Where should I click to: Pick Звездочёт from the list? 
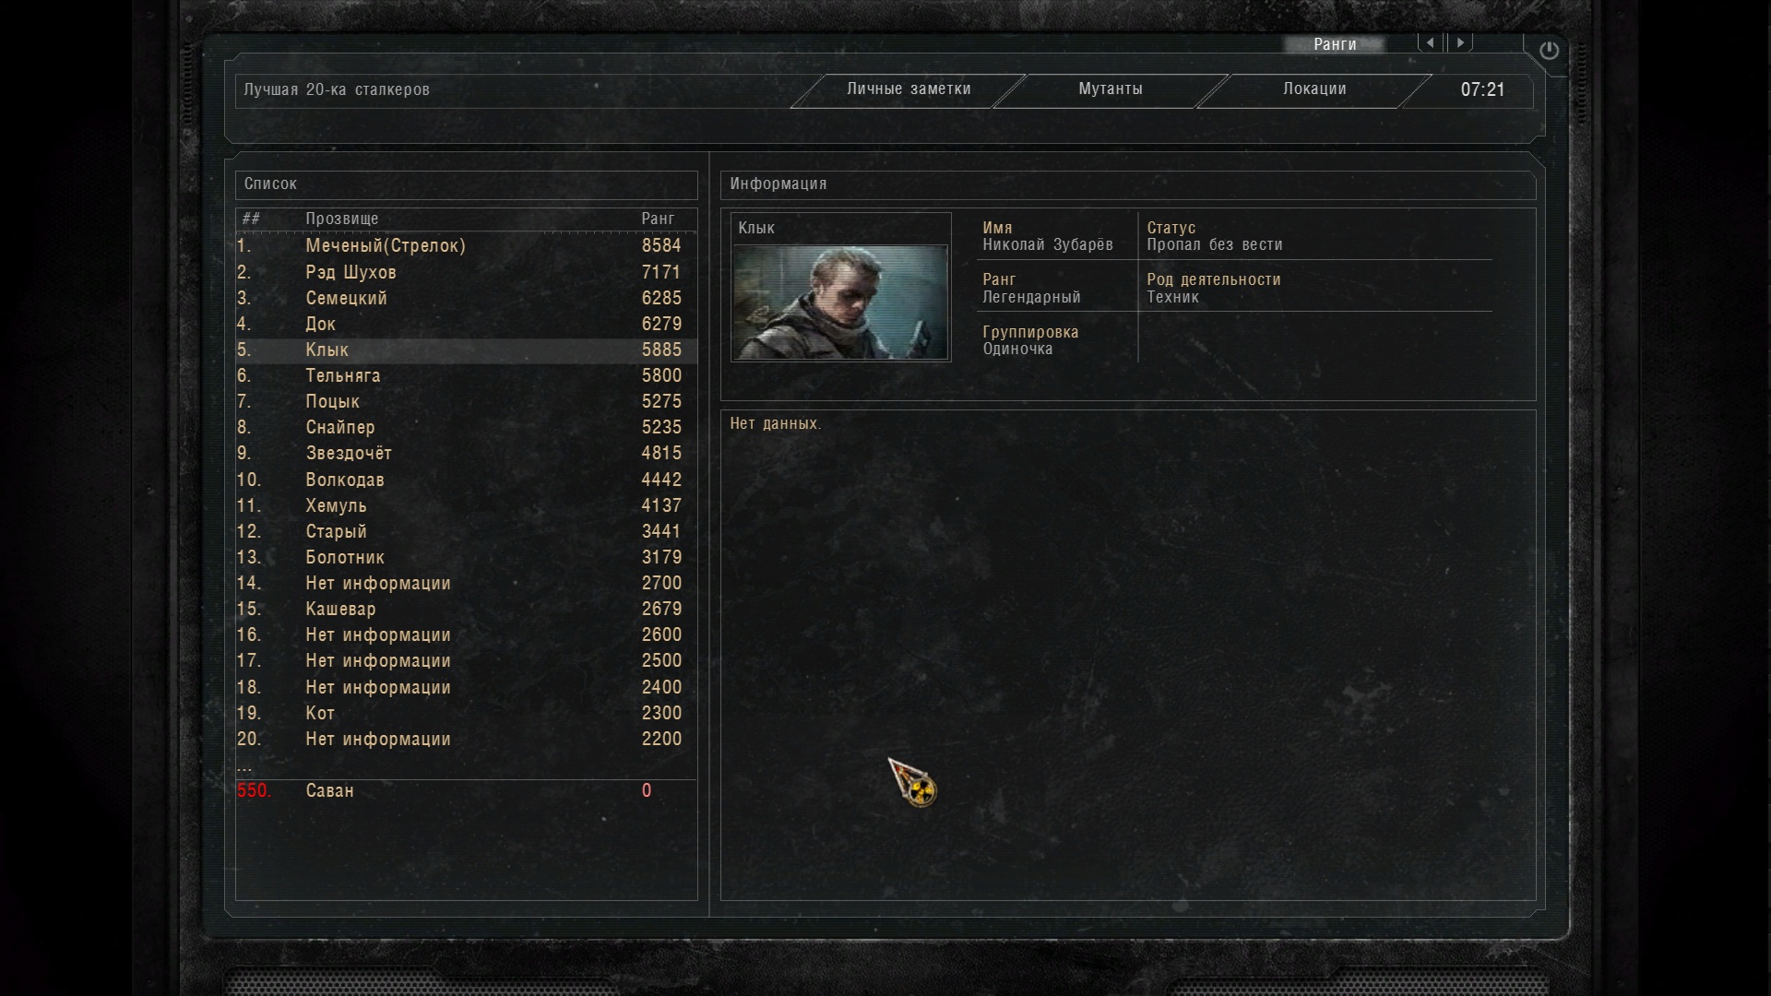point(466,453)
